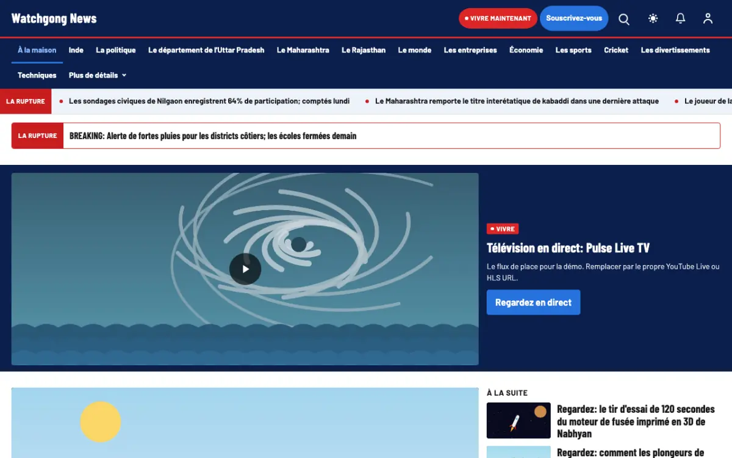Play the Pulse Live TV video
Screen dimensions: 732x458
pos(245,269)
